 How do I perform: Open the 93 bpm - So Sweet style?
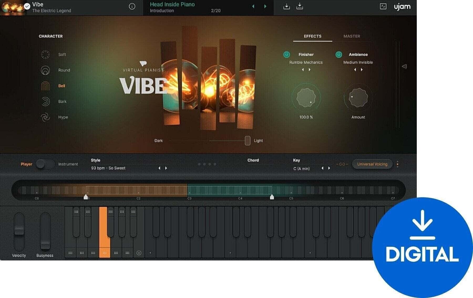point(108,168)
